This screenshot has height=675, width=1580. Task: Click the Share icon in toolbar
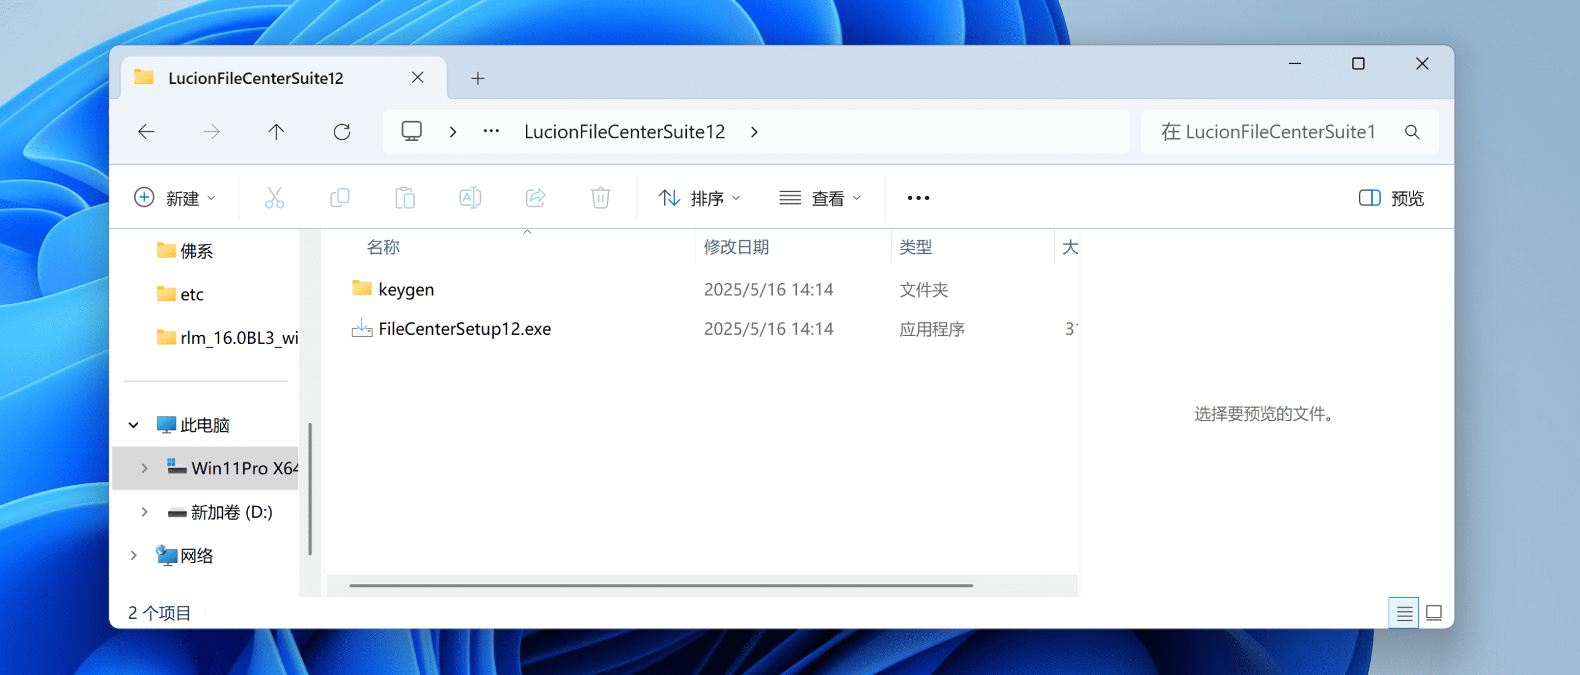click(x=535, y=198)
